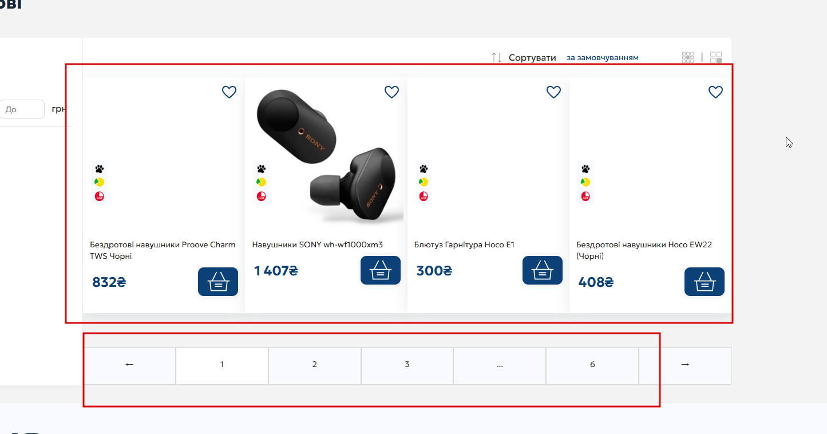This screenshot has height=434, width=827.
Task: Click yellow-green pie icon on Proove Charm card
Action: [100, 182]
